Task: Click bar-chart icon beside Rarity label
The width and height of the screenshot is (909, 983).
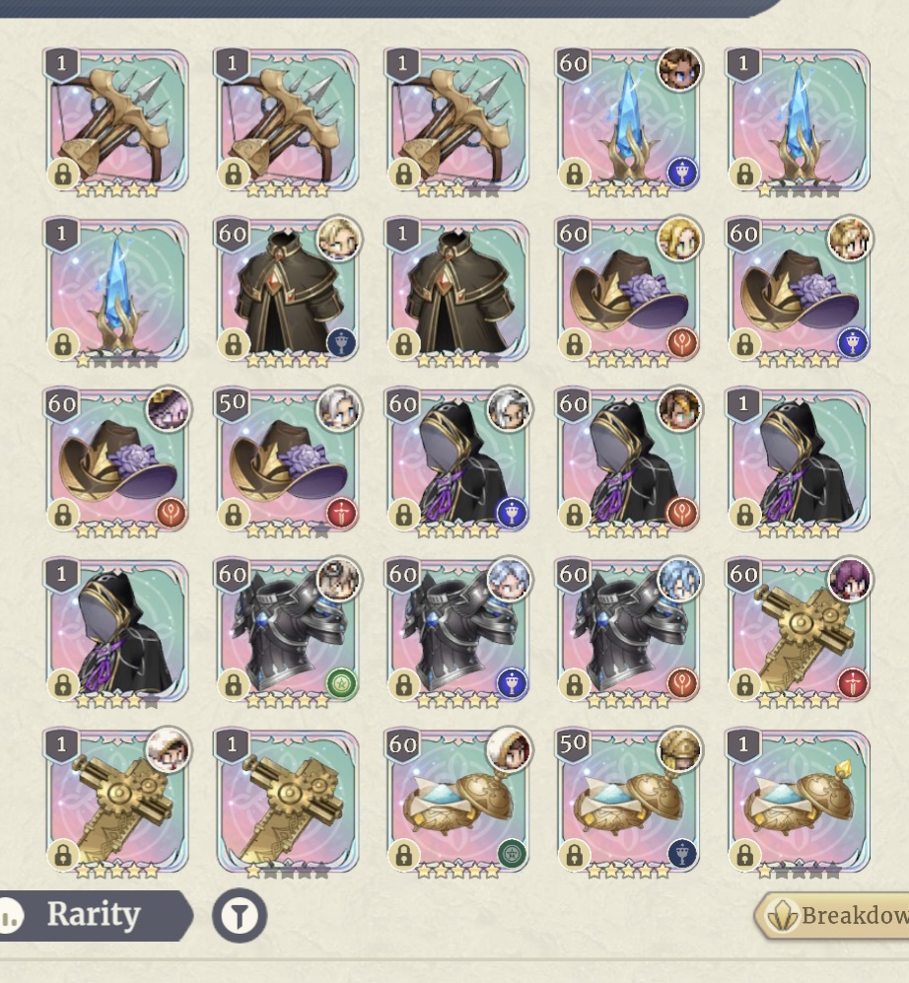Action: tap(10, 917)
